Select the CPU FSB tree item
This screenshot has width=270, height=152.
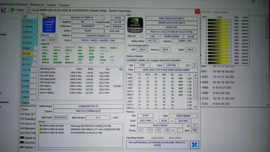pos(28,133)
